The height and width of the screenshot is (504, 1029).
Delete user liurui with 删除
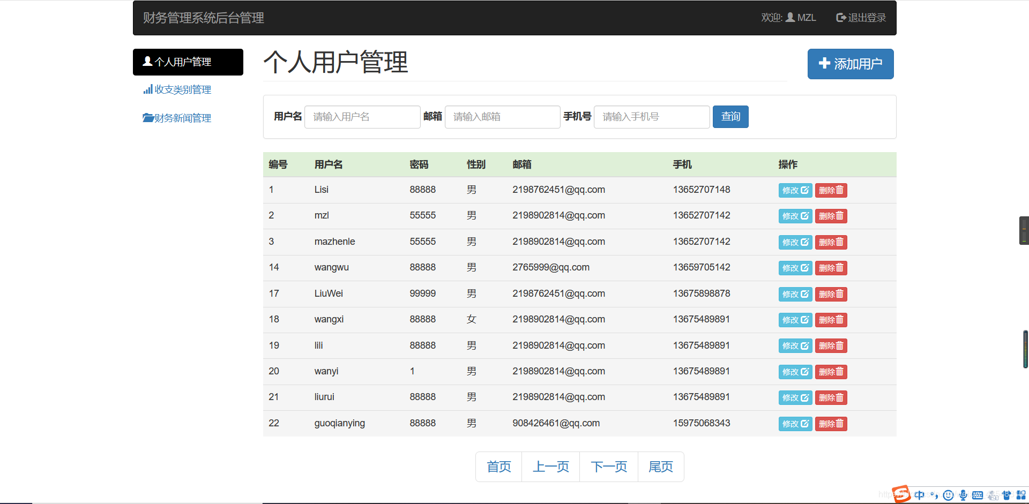831,397
